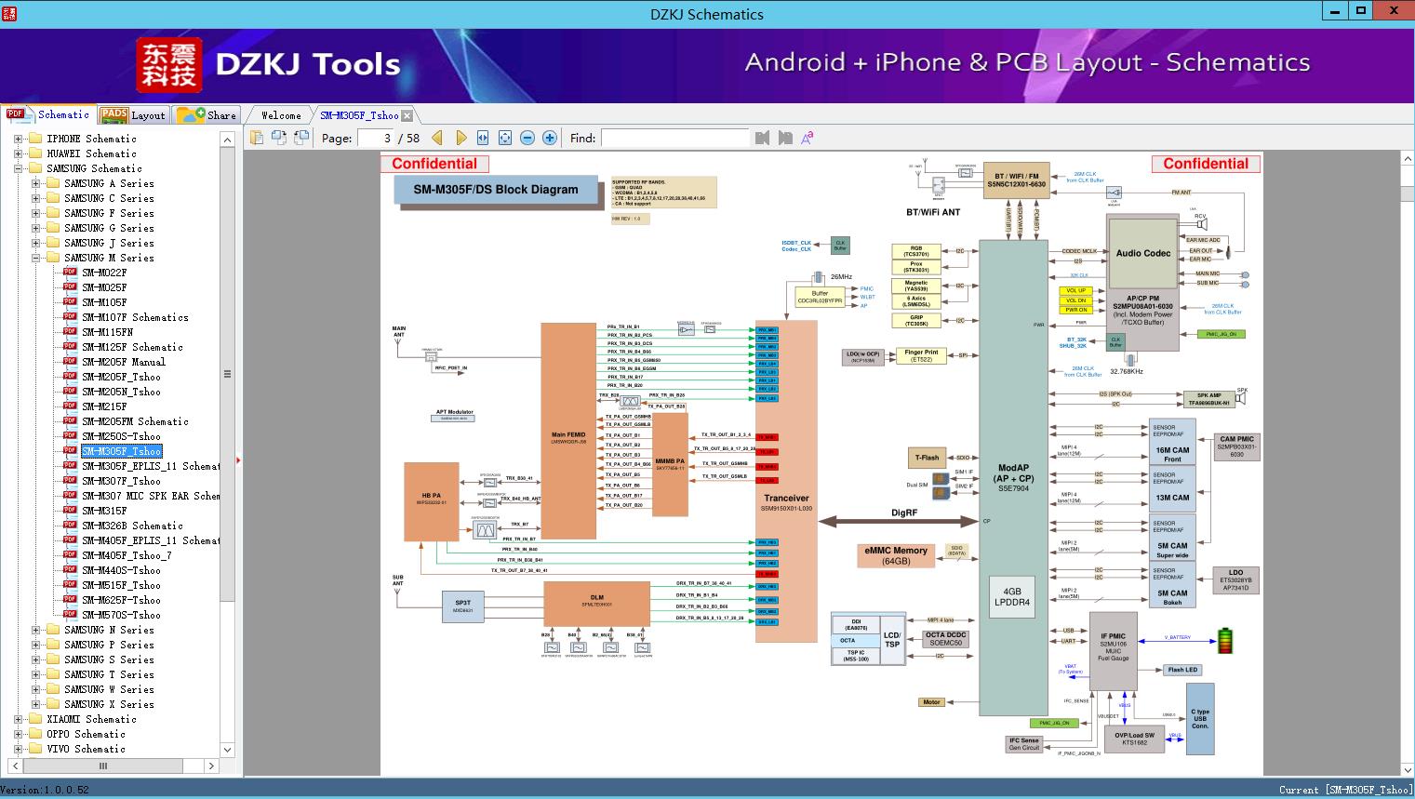Toggle the match case search option
The width and height of the screenshot is (1415, 799).
click(808, 138)
